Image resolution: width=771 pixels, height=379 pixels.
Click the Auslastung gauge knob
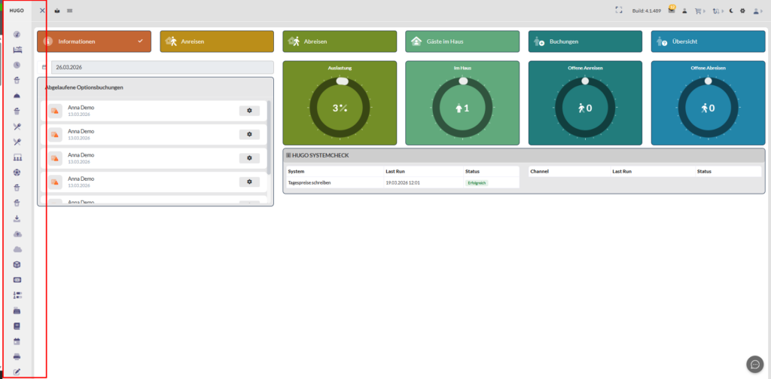point(342,81)
